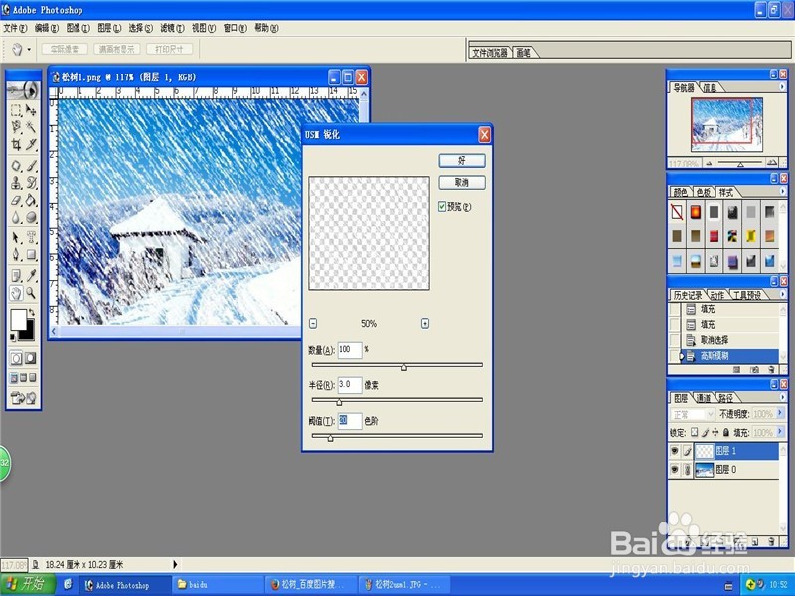Click the foreground white color swatch
795x596 pixels.
18,319
